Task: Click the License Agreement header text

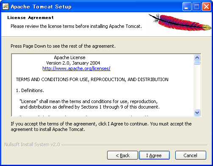Action: pyautogui.click(x=30, y=18)
